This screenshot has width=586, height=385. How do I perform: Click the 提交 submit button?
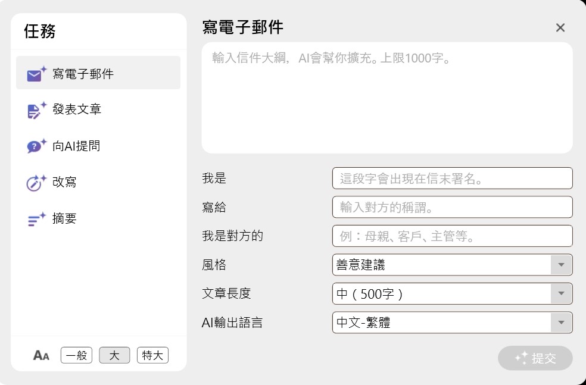(535, 358)
